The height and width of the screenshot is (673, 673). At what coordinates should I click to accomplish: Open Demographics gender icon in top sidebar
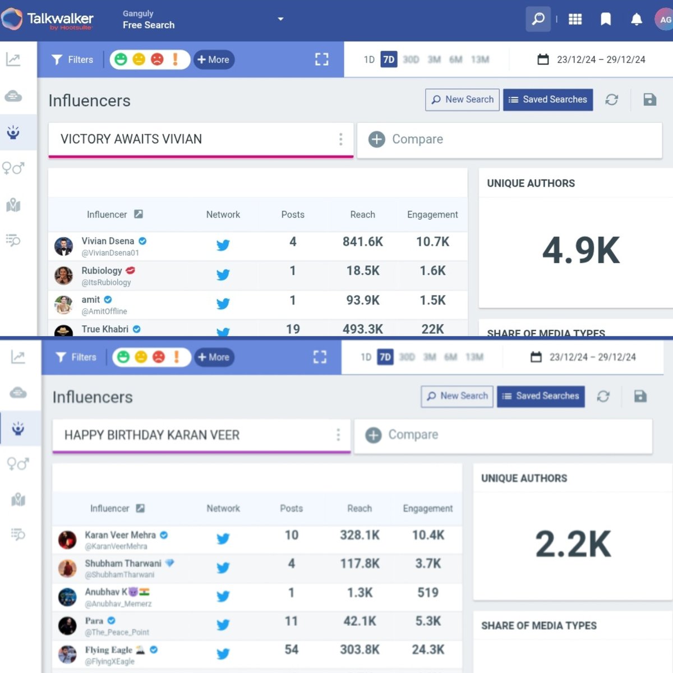click(x=13, y=168)
